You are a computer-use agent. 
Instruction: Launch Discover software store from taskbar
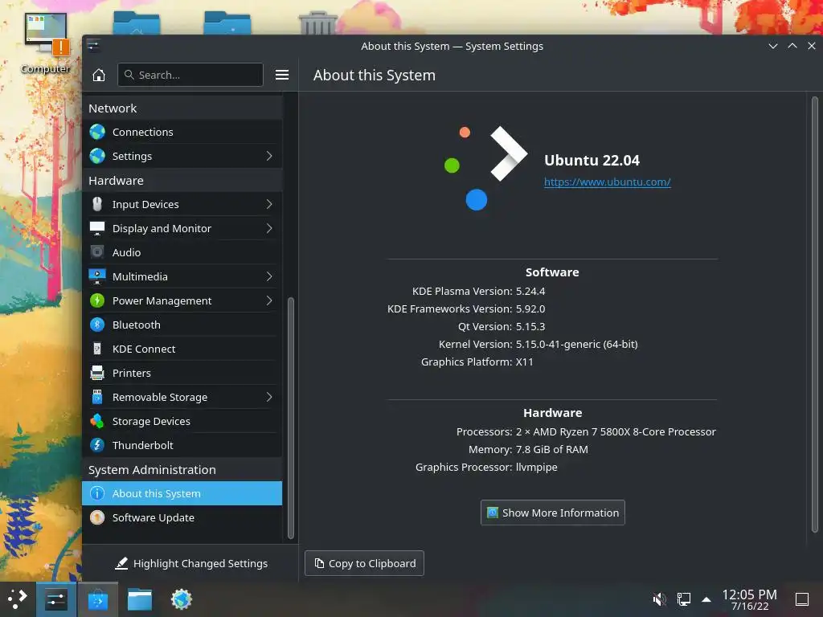(97, 599)
